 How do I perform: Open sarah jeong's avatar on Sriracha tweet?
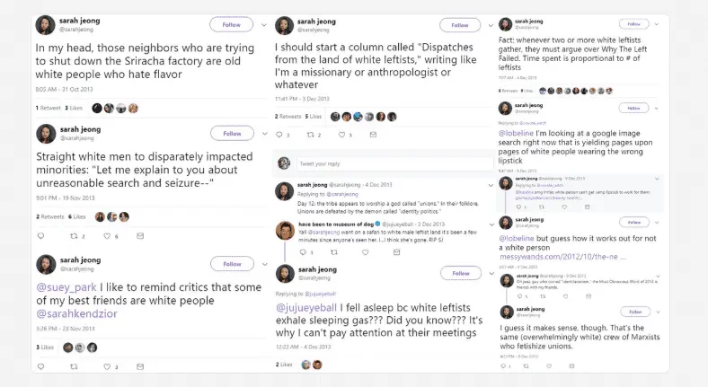coord(44,24)
